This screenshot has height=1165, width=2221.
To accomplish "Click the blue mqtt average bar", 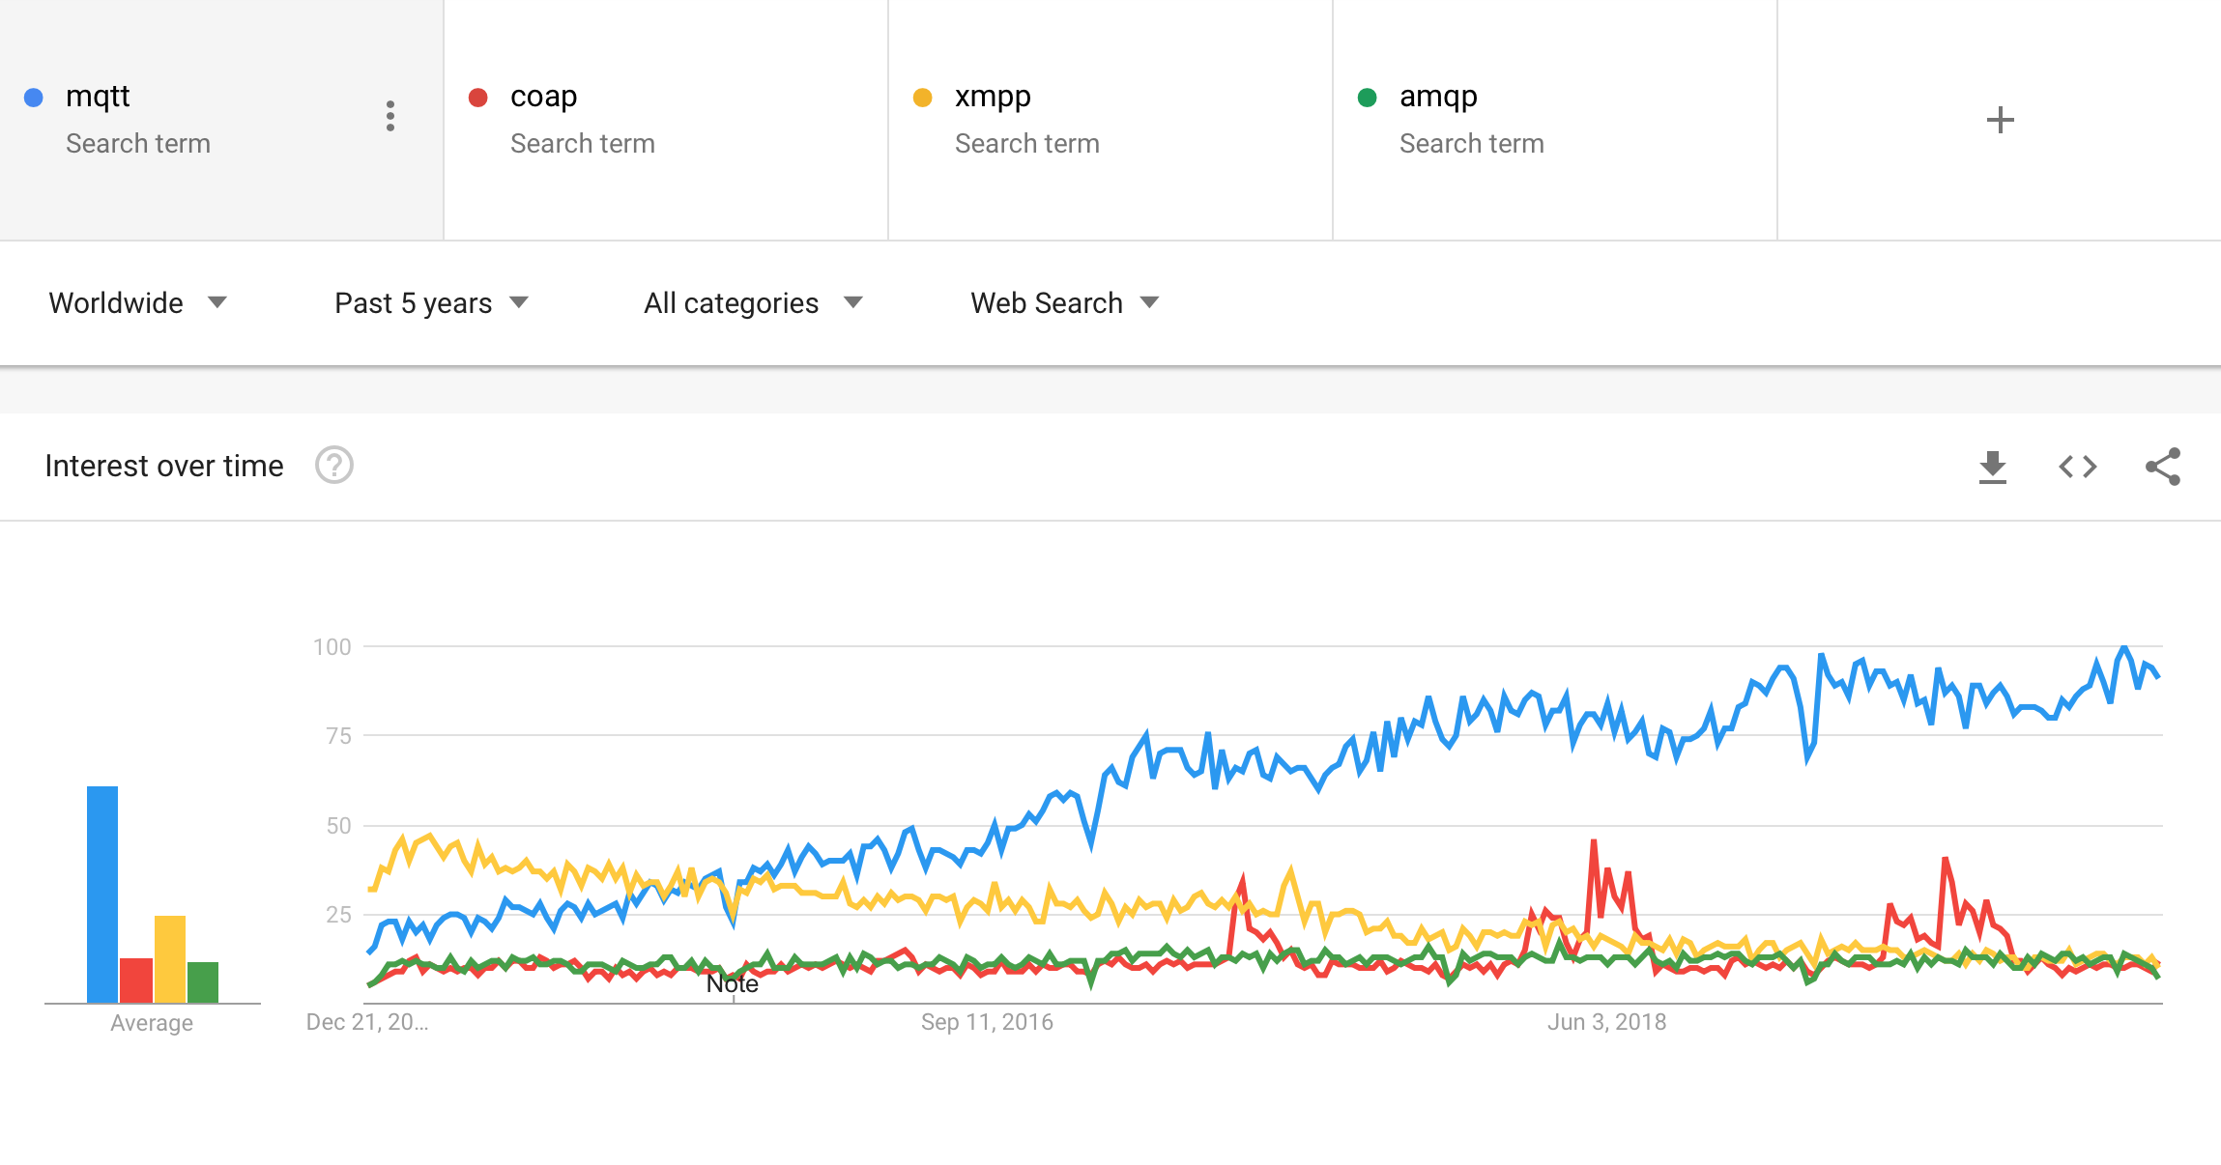I will click(x=102, y=894).
